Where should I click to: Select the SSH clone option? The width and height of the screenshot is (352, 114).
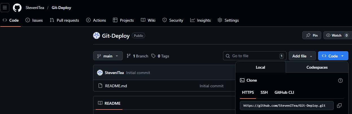click(264, 92)
